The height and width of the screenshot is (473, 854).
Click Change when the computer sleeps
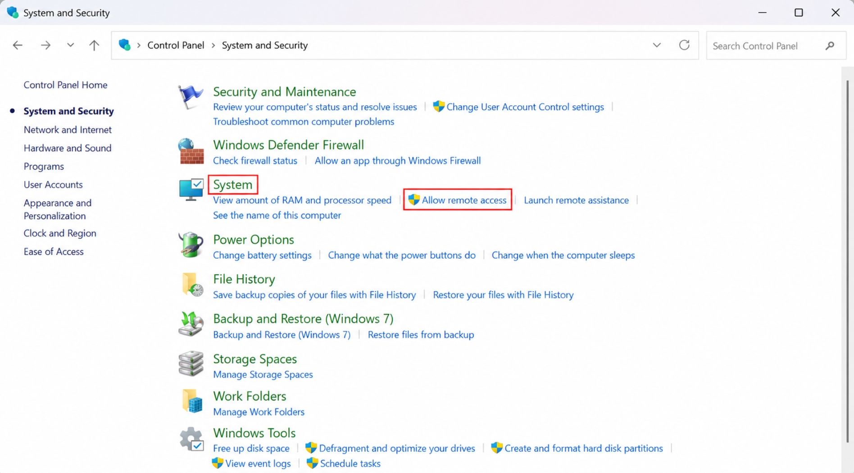pos(563,255)
